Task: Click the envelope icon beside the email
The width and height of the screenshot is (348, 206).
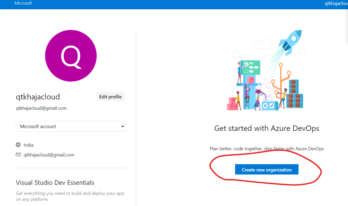Action: (18, 154)
